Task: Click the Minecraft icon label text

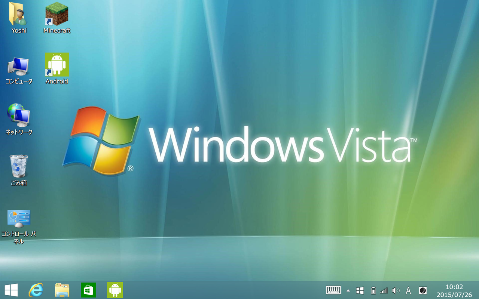Action: (57, 31)
